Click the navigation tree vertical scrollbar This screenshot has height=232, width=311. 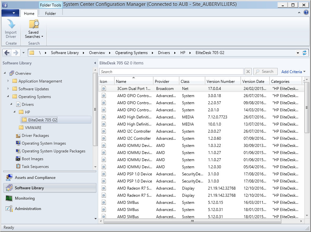pos(95,109)
